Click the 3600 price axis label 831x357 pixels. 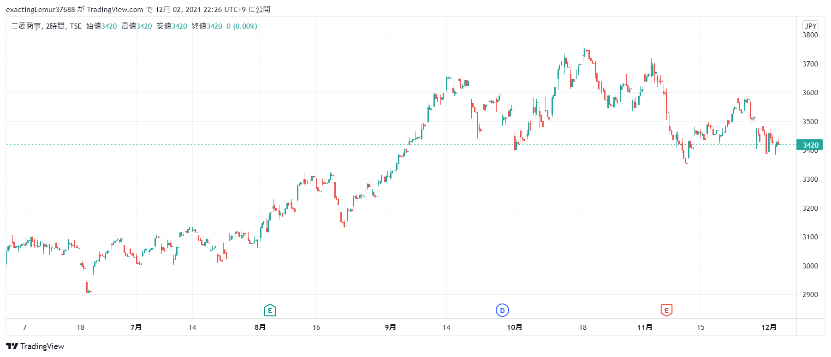coord(810,93)
